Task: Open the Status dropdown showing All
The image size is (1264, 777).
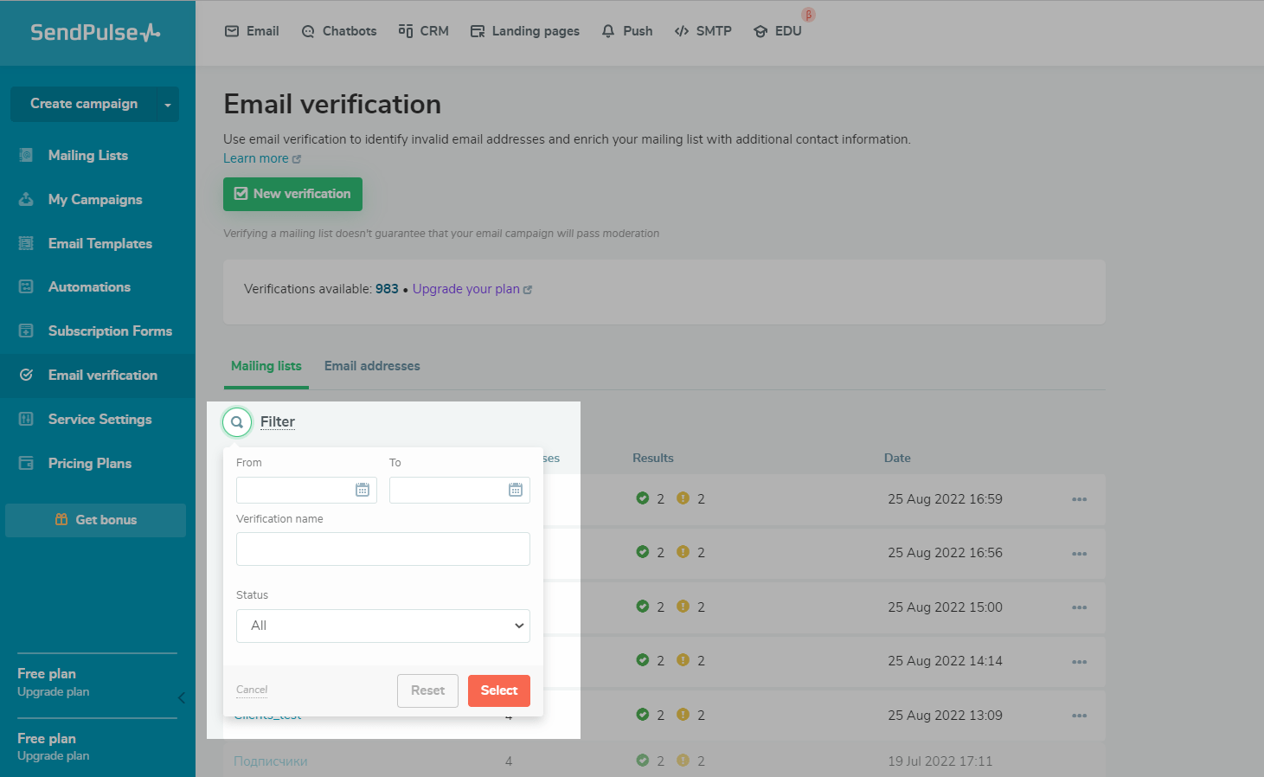Action: [x=383, y=626]
